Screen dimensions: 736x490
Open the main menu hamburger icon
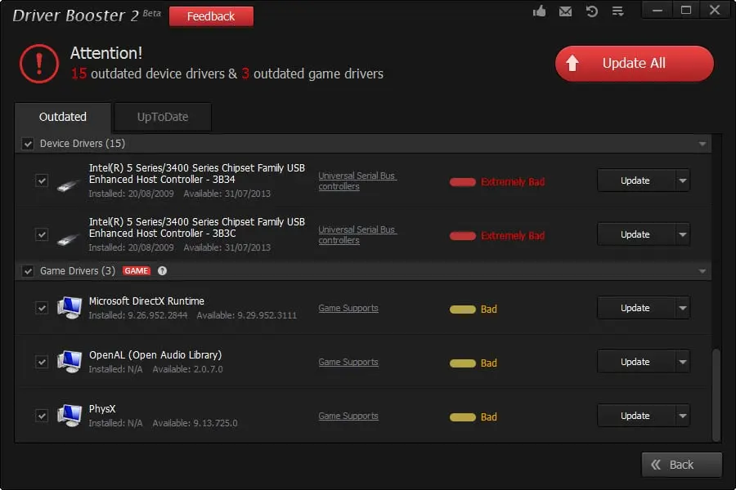[617, 11]
